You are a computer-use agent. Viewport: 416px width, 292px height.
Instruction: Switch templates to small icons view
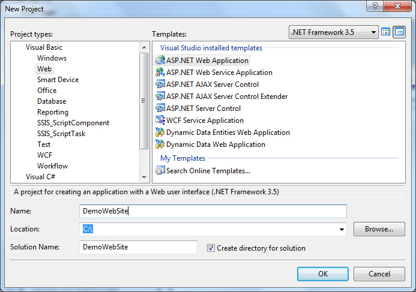click(x=399, y=32)
